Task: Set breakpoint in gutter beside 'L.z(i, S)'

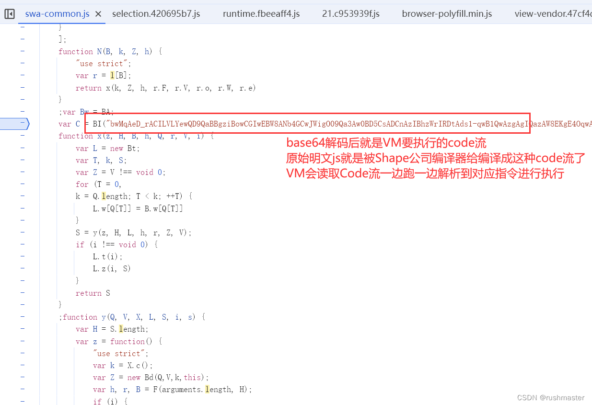Action: (23, 268)
